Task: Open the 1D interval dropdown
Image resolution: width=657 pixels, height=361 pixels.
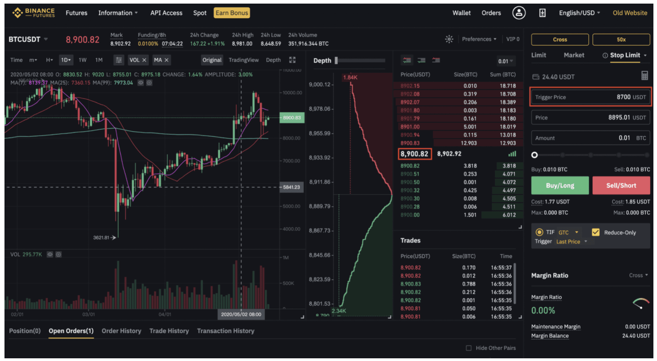Action: (x=66, y=60)
